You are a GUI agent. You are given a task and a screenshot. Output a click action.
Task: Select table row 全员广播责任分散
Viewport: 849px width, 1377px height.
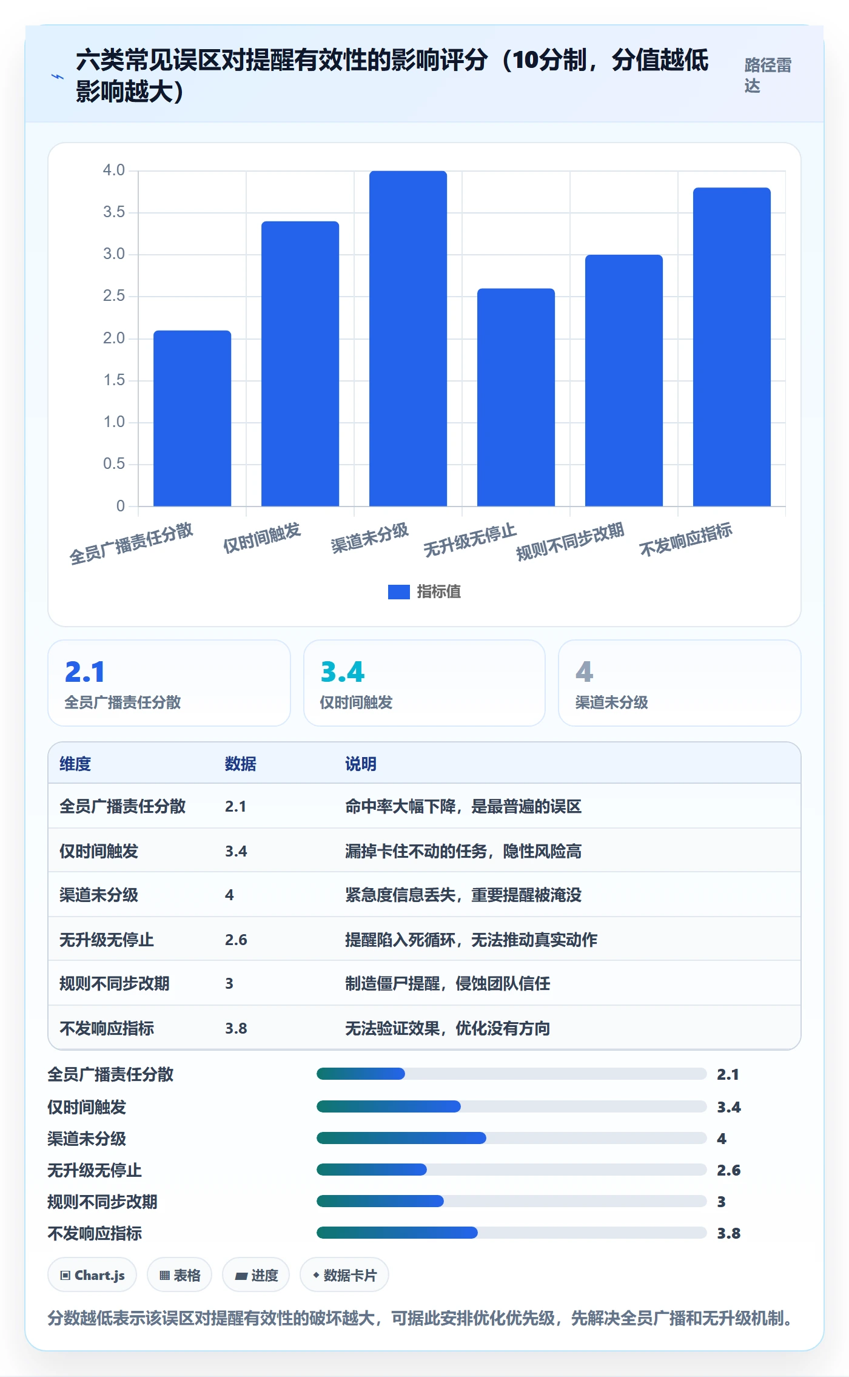click(424, 806)
